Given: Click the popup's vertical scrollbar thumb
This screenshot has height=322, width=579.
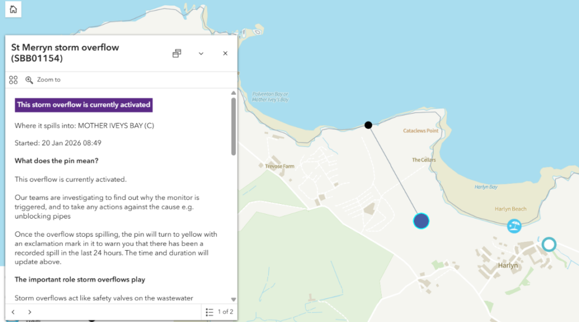Looking at the screenshot, I should [234, 125].
